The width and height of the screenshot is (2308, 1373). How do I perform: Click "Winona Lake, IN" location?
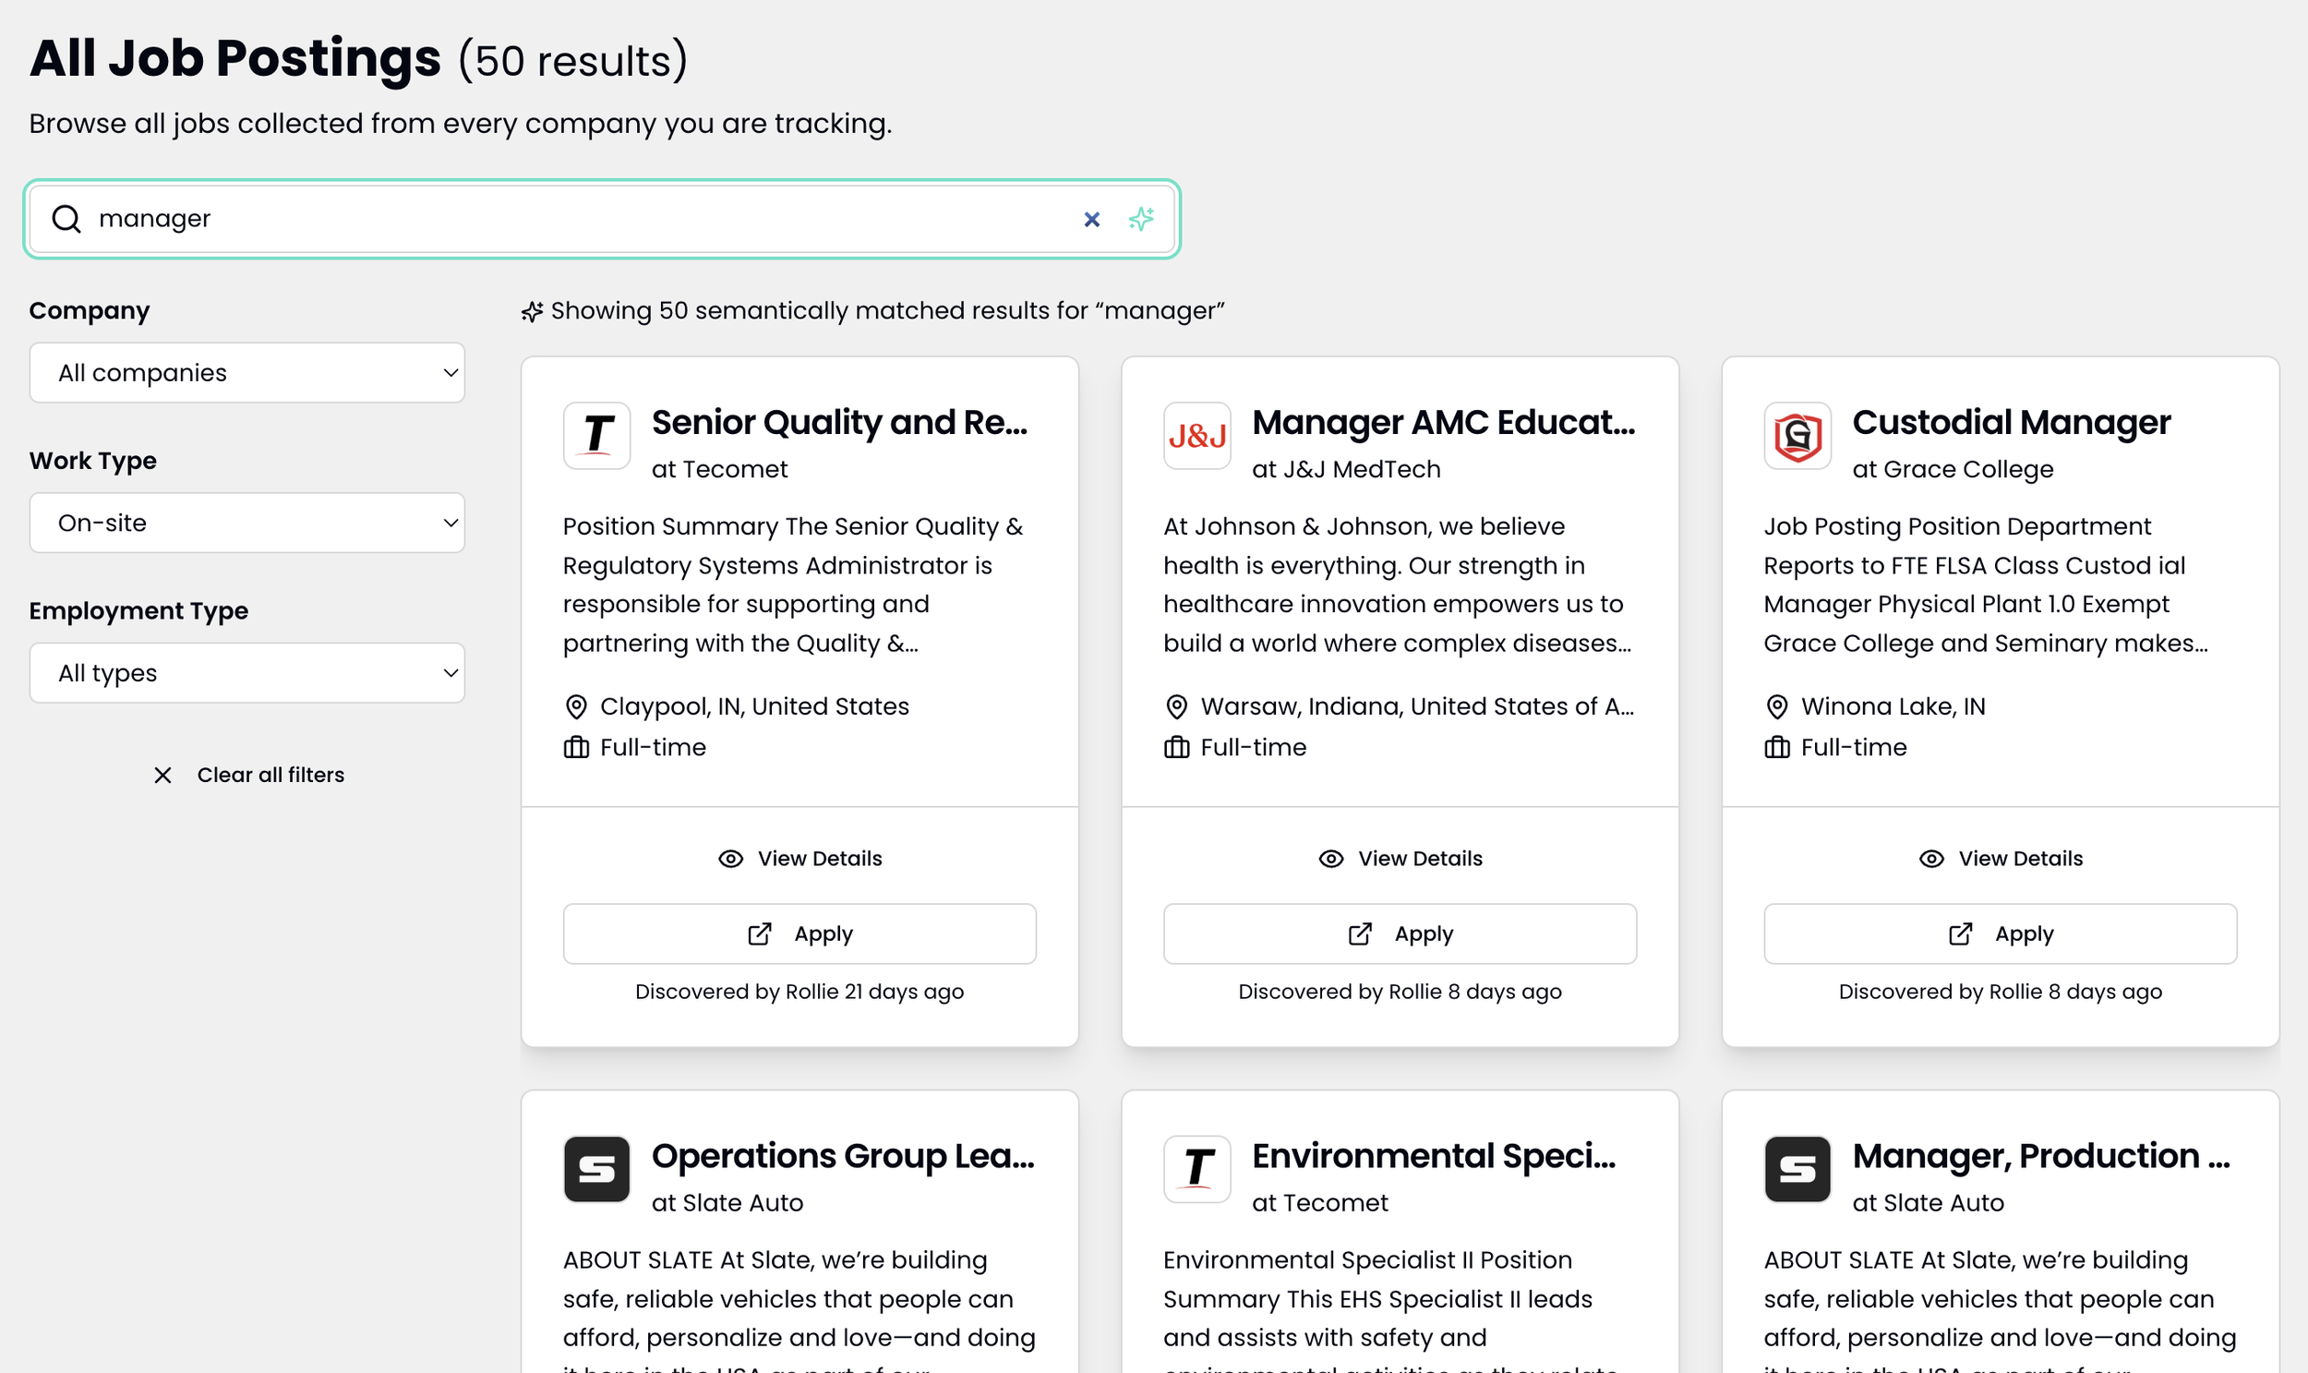coord(1893,706)
